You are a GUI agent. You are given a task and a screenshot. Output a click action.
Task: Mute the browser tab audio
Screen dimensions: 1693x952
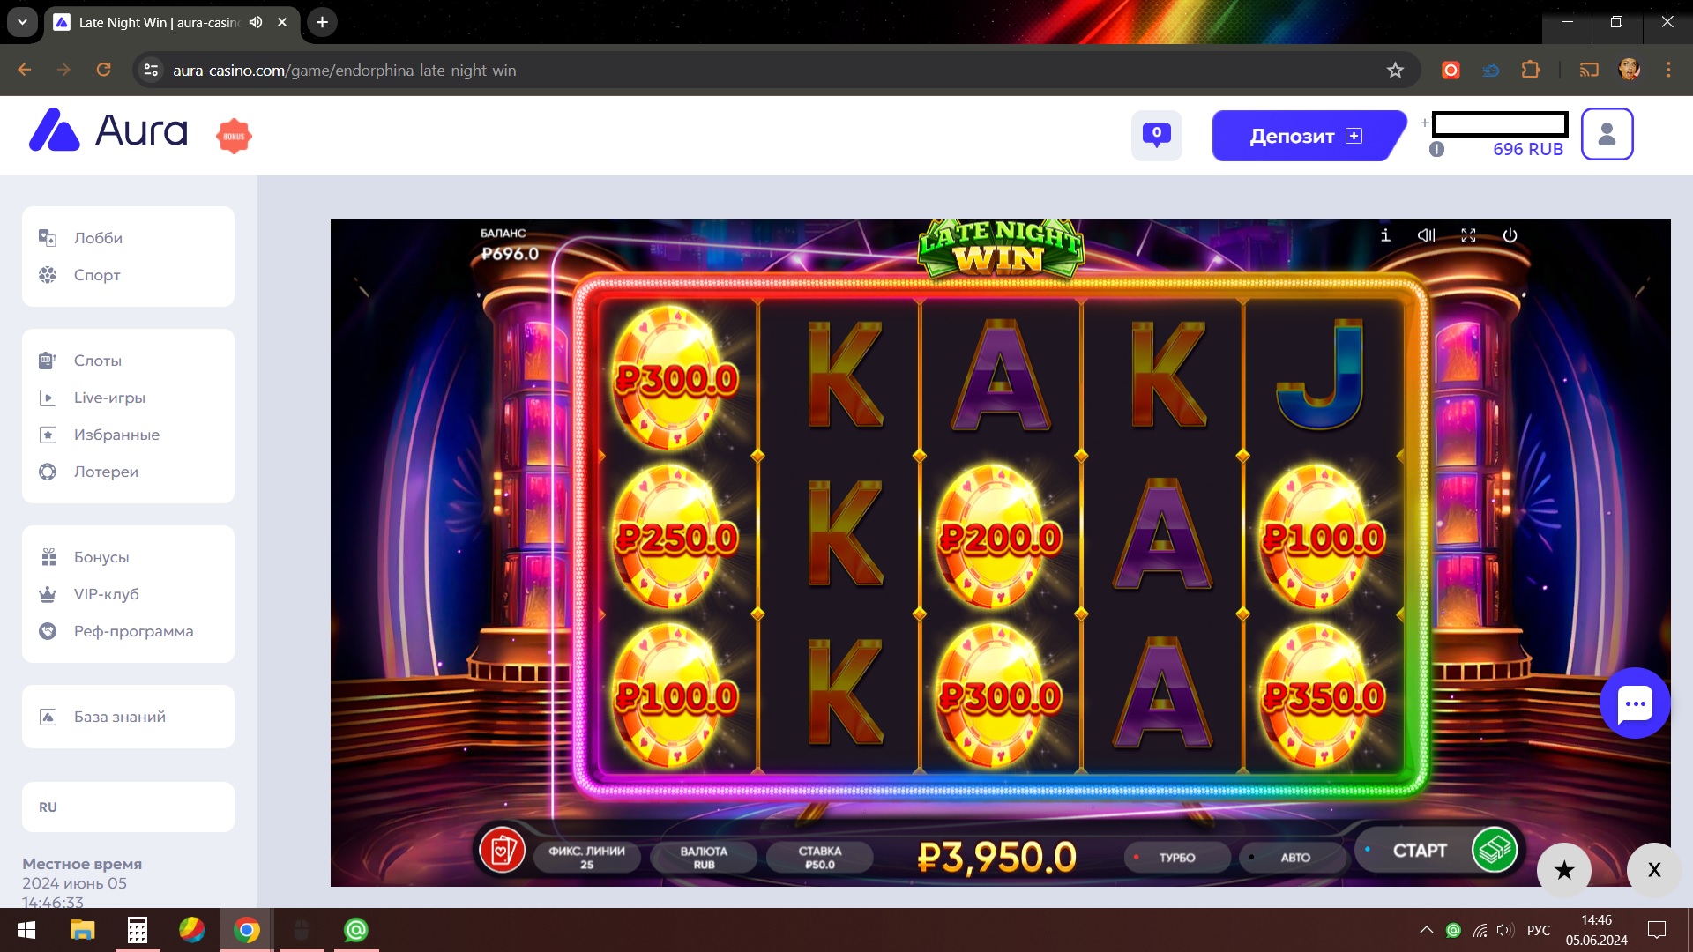pos(256,22)
